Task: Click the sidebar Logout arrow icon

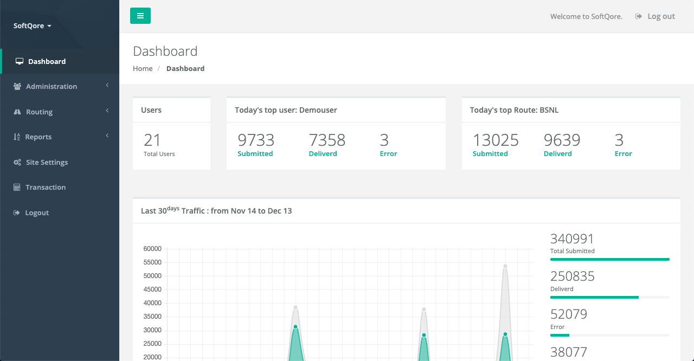Action: [17, 213]
